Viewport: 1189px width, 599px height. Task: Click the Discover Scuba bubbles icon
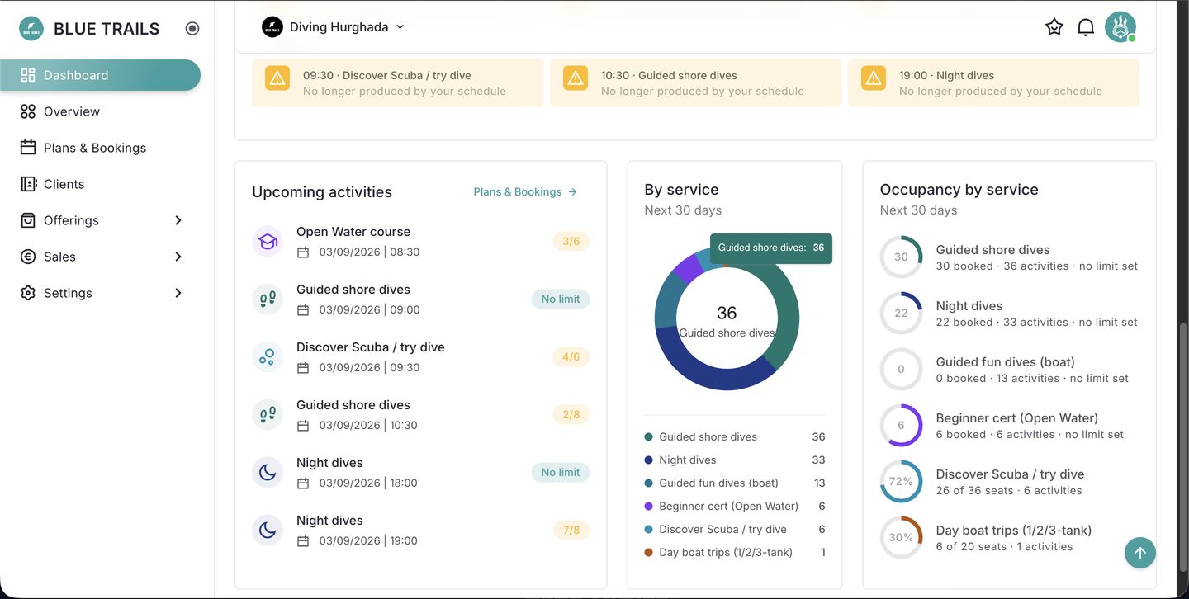(268, 357)
